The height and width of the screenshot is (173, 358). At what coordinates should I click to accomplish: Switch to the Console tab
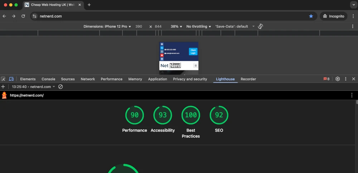tap(48, 79)
